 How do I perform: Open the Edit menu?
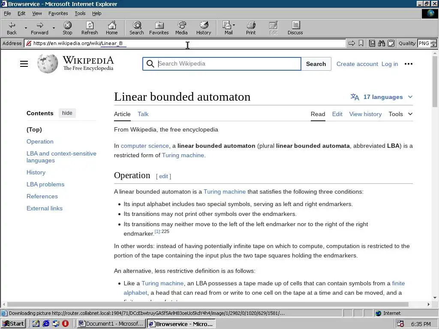click(x=21, y=13)
